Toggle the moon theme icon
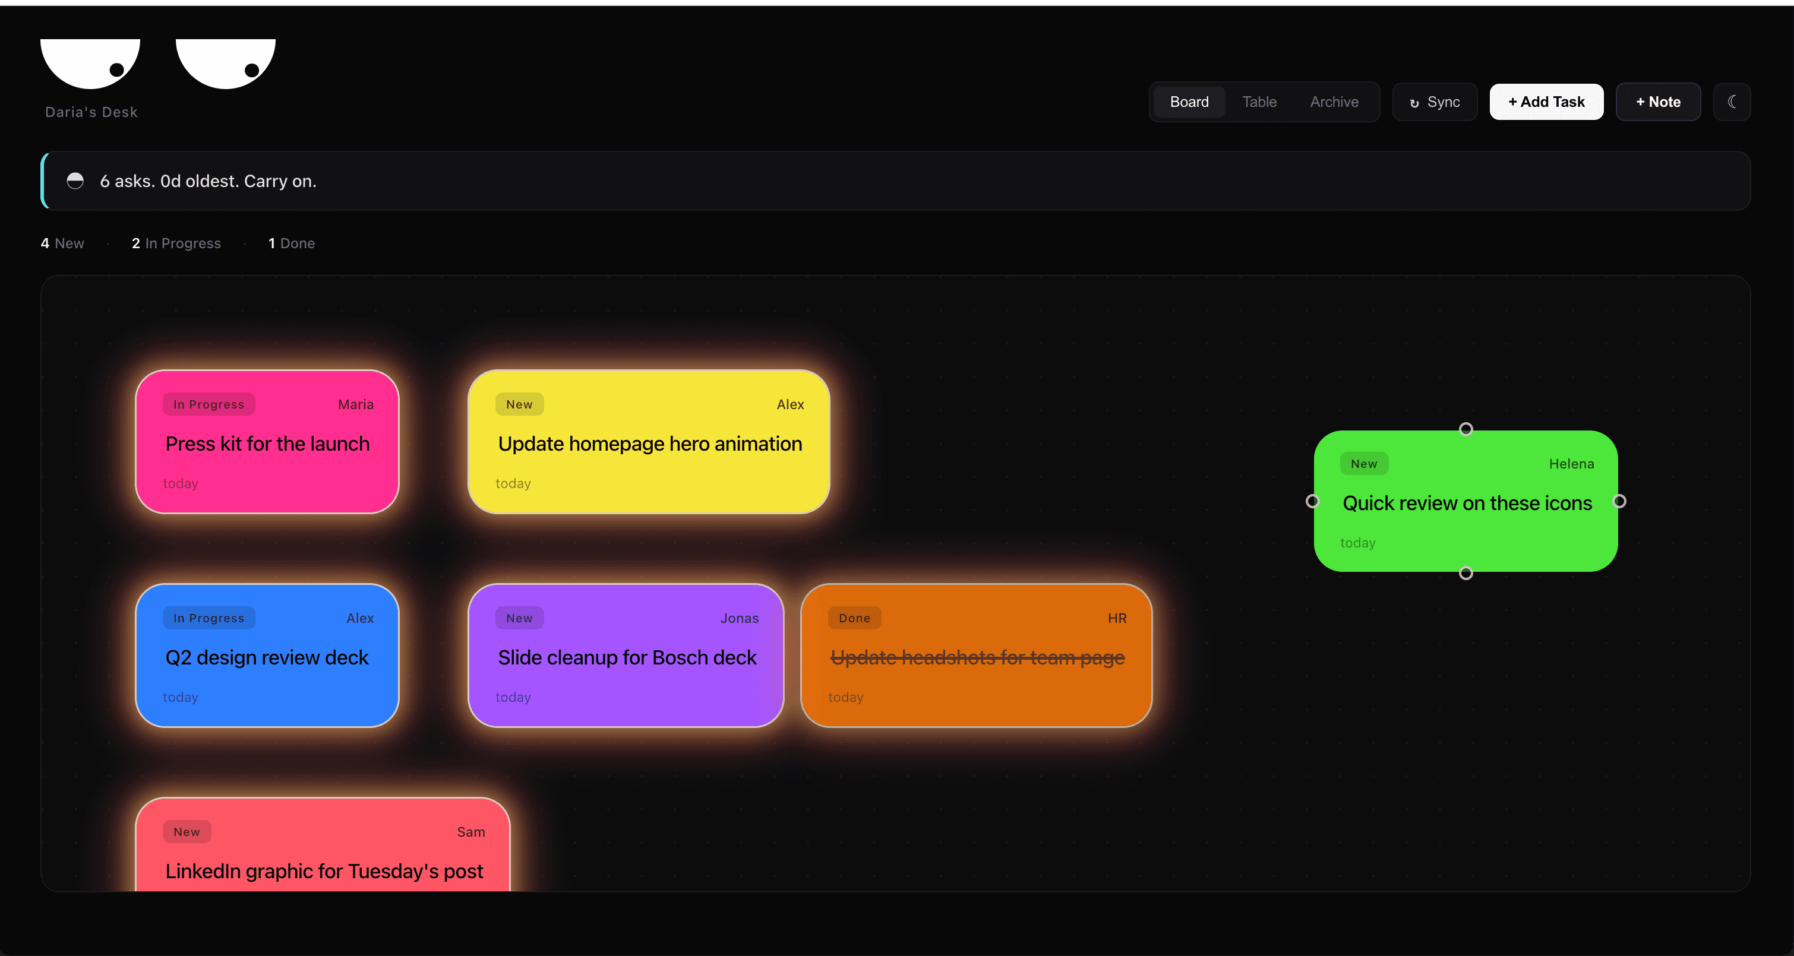Viewport: 1794px width, 956px height. (1731, 102)
